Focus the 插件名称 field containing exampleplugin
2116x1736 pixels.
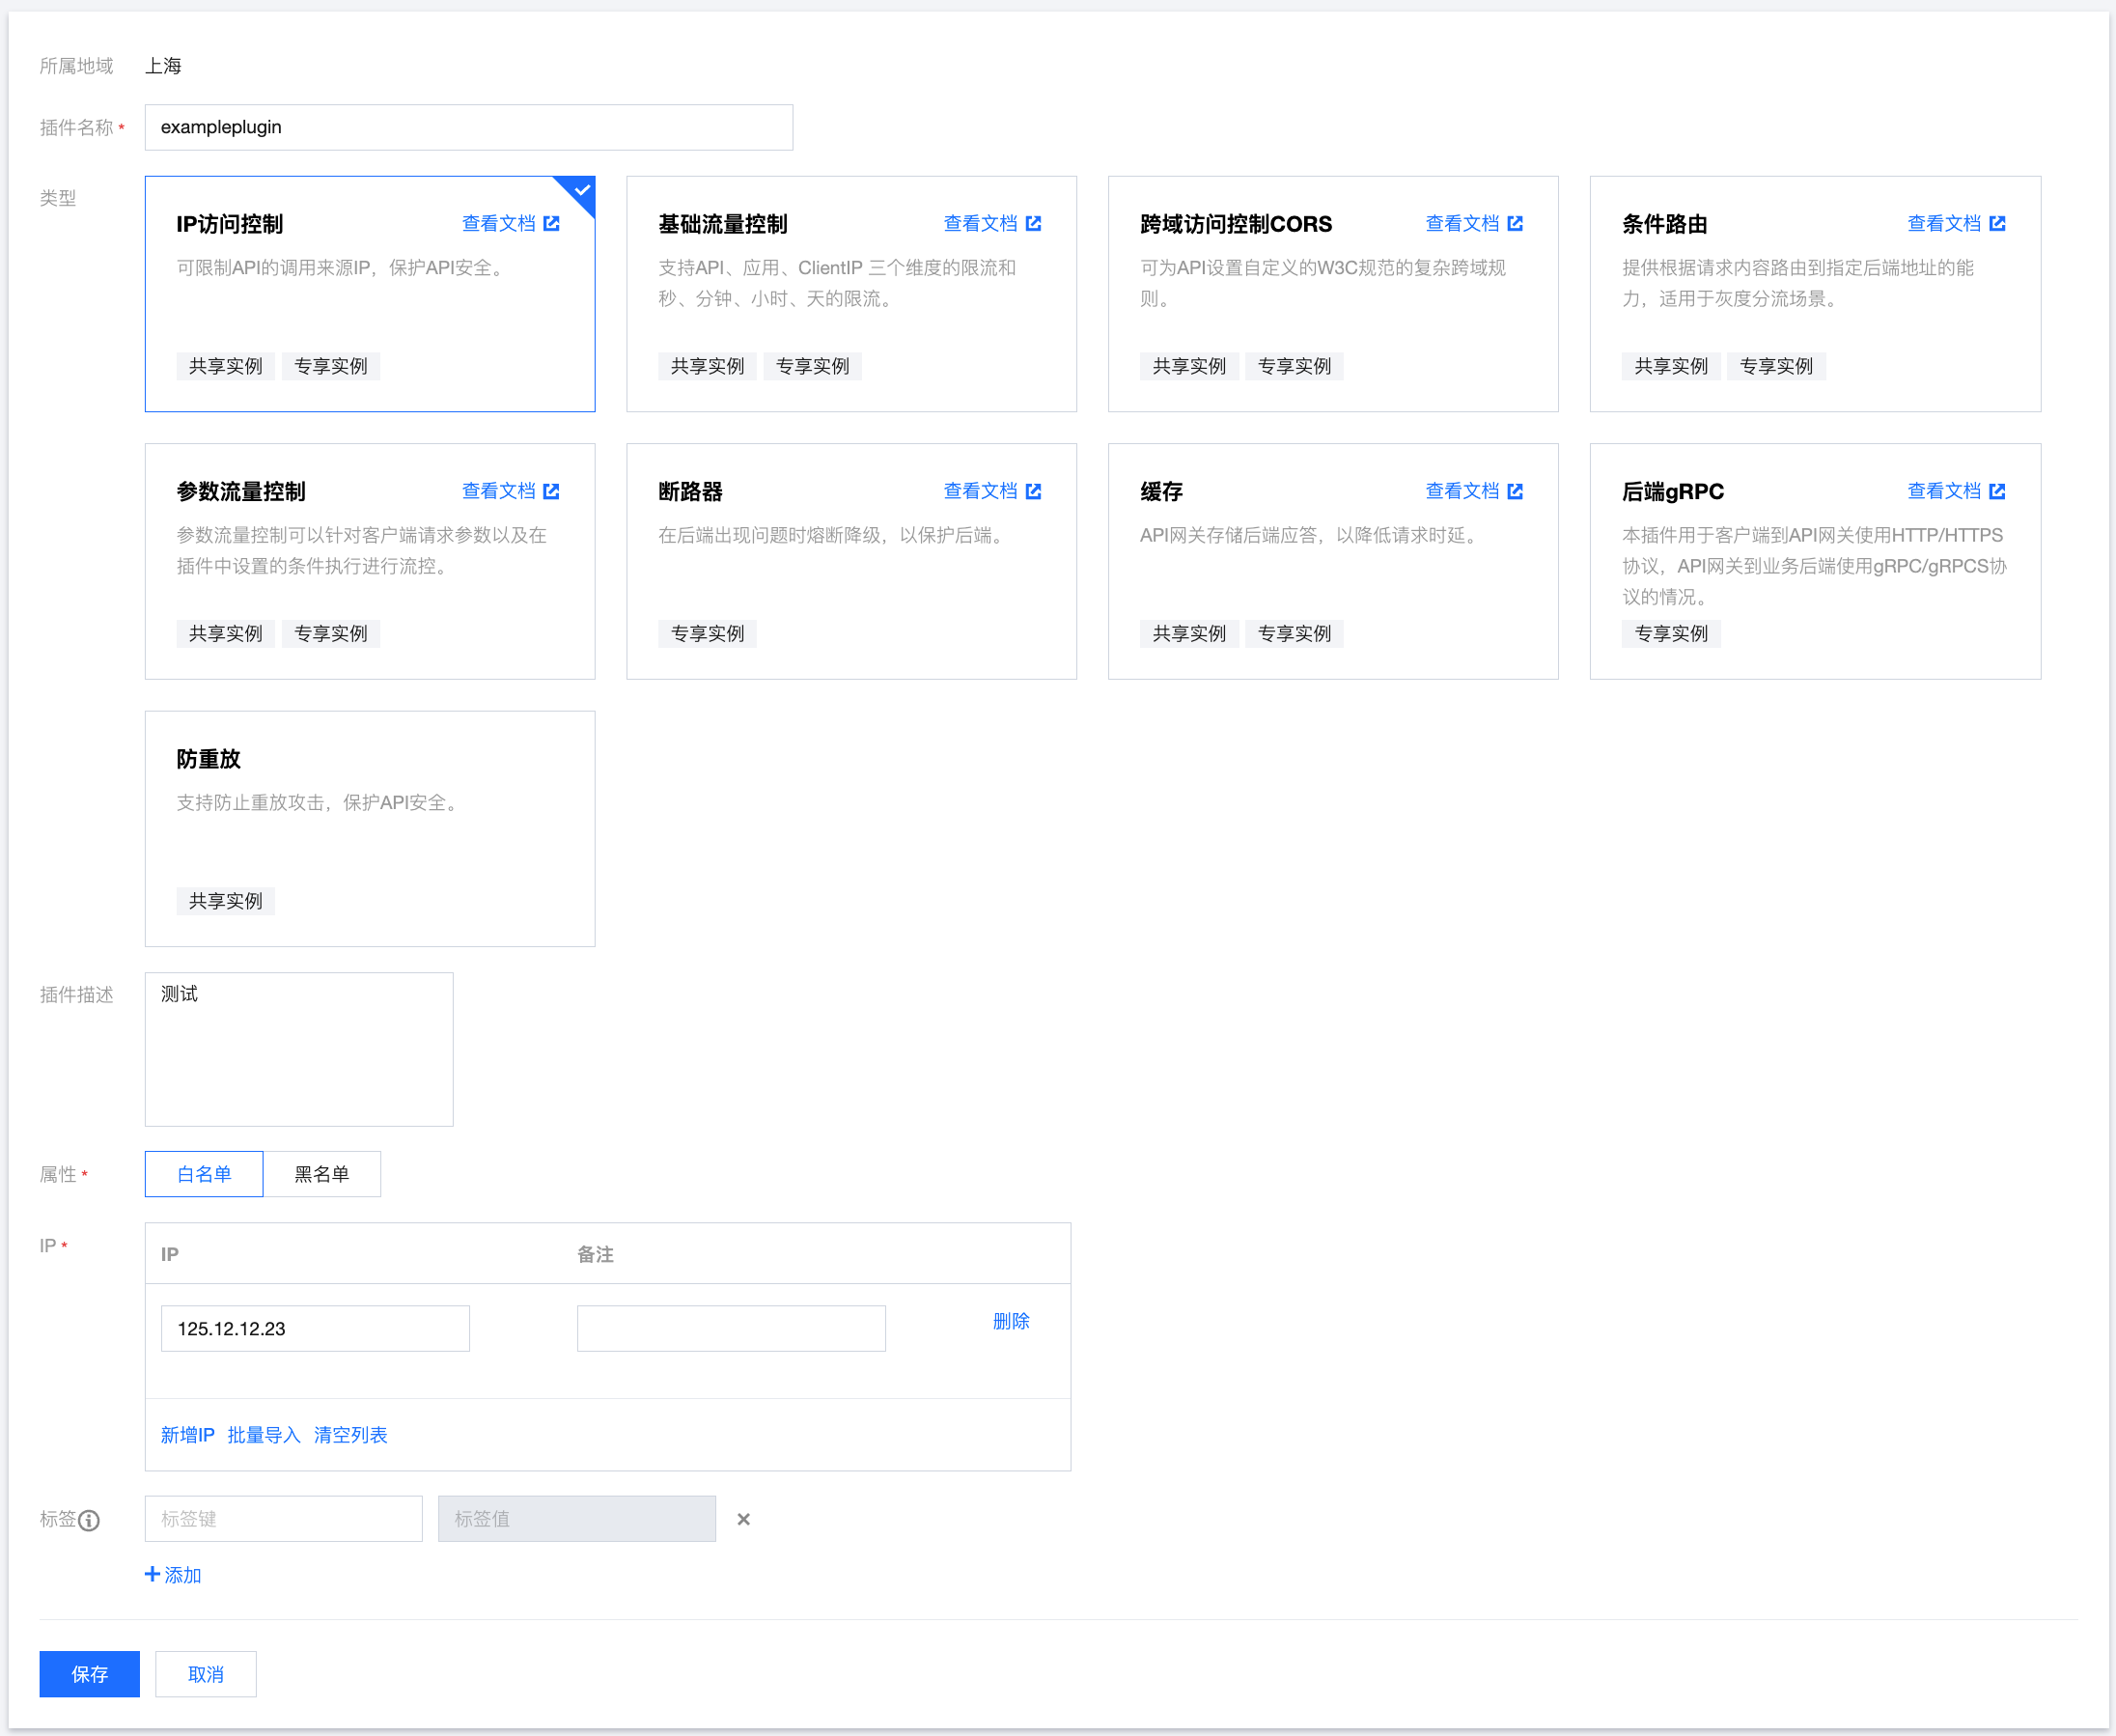(x=469, y=127)
